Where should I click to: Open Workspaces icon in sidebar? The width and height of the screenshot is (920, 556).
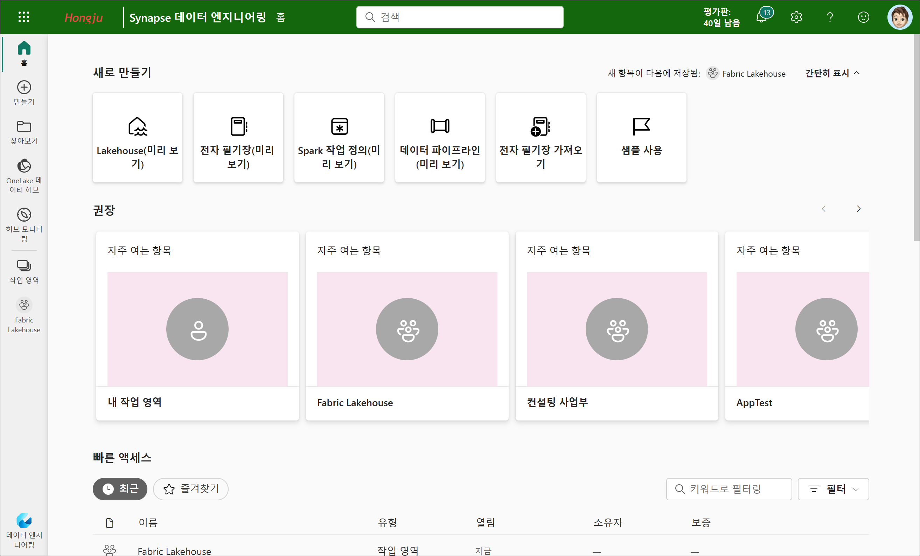[24, 271]
